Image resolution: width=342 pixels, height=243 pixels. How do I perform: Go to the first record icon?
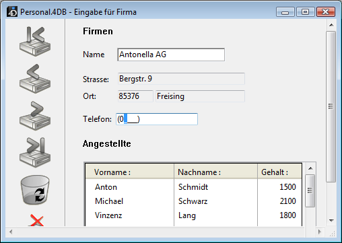(x=35, y=41)
